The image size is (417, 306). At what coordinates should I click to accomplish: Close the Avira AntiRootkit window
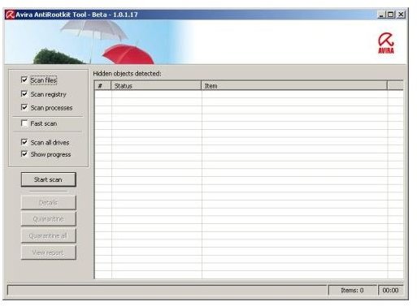point(401,15)
